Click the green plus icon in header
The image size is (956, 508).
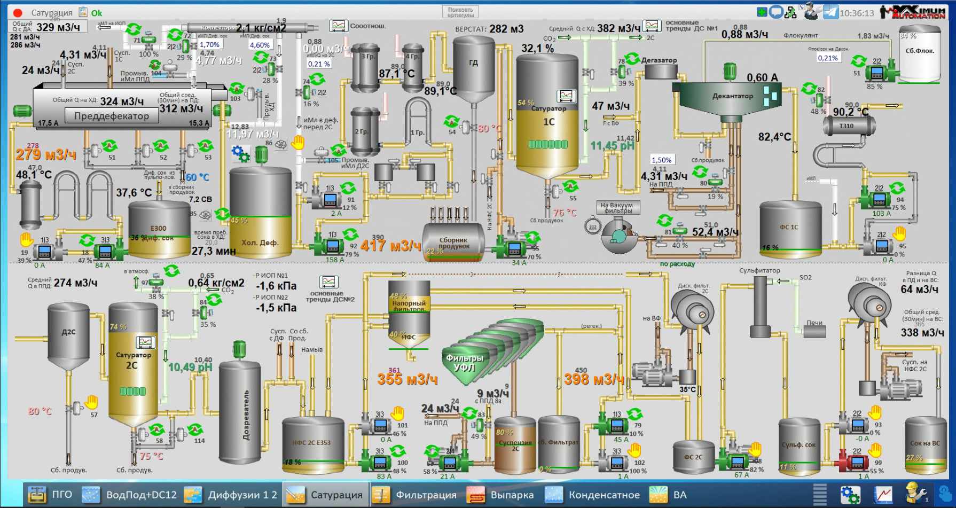[x=762, y=12]
